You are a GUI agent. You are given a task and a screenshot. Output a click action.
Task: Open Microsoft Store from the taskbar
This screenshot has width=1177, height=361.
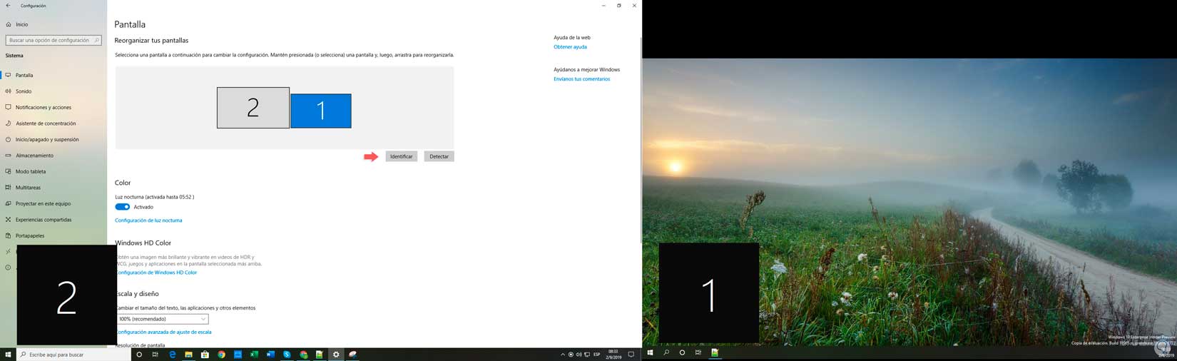click(x=205, y=355)
